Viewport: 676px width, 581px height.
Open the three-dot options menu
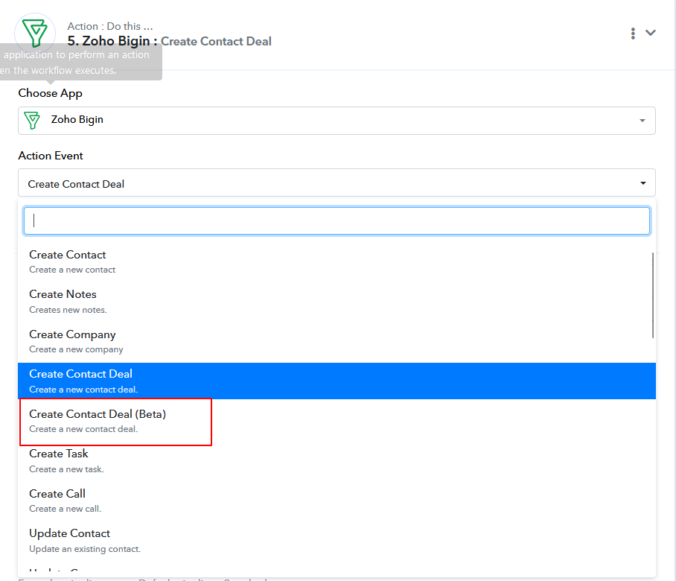point(633,33)
